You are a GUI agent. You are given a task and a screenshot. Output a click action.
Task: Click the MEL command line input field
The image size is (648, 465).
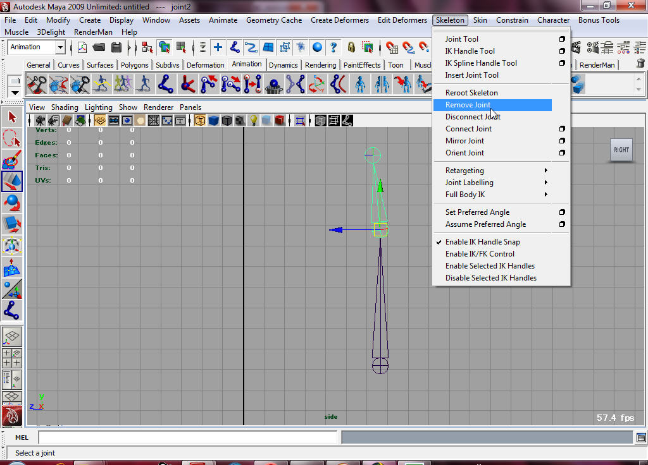[188, 437]
